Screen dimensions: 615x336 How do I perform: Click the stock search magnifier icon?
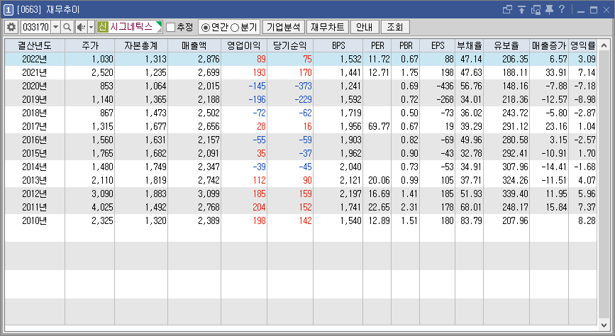[67, 27]
